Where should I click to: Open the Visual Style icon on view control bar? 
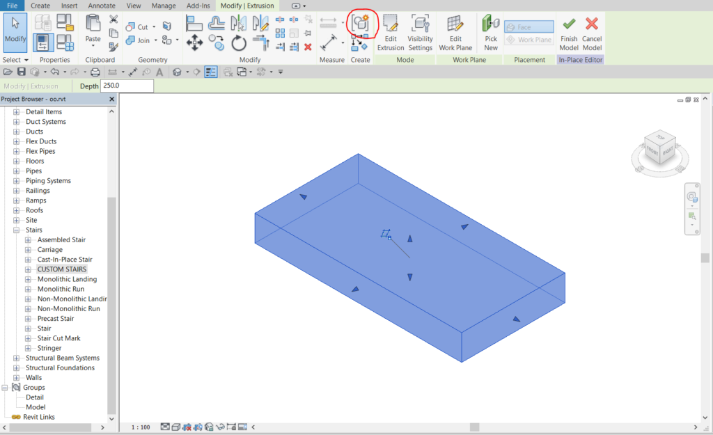175,426
